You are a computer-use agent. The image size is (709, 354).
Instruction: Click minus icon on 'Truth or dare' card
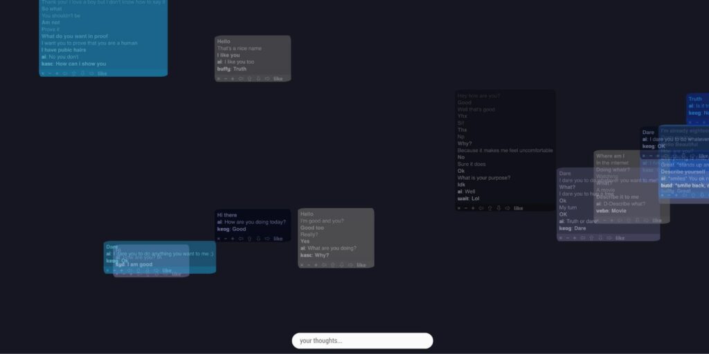pyautogui.click(x=567, y=238)
